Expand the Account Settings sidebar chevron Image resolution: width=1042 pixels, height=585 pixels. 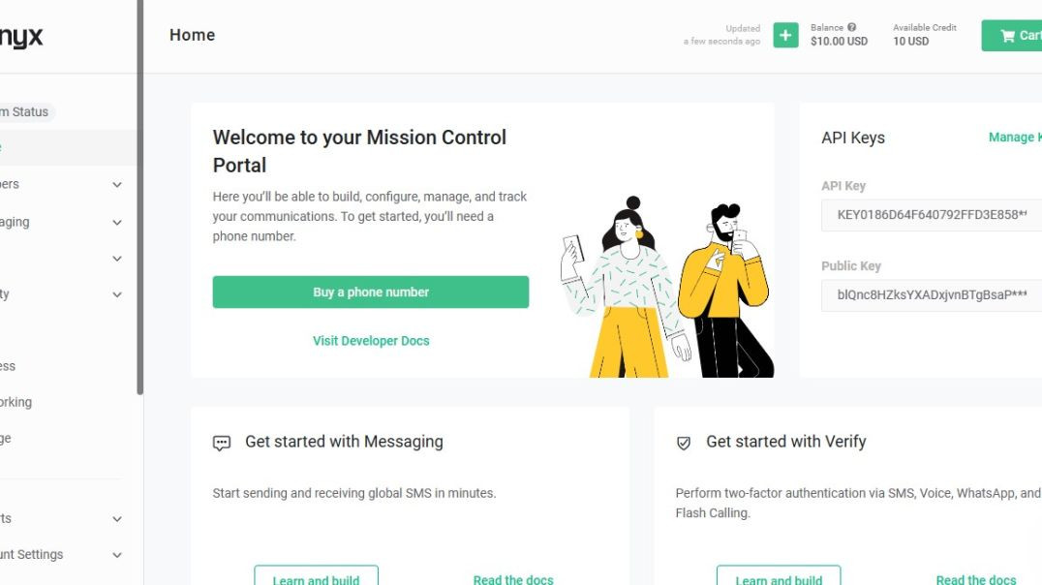click(117, 554)
